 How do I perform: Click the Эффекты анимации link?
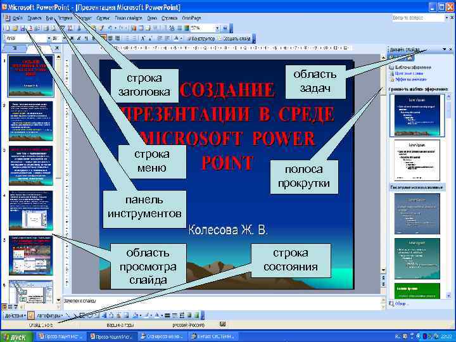click(x=410, y=79)
